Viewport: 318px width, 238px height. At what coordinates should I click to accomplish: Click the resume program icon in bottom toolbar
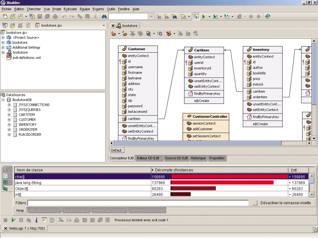(x=13, y=220)
